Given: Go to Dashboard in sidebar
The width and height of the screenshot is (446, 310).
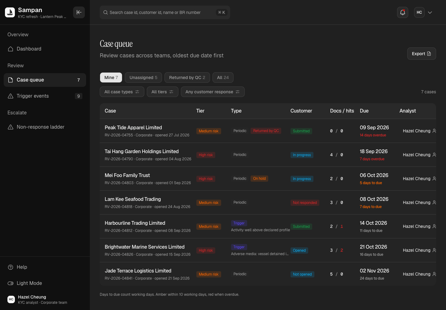Looking at the screenshot, I should (45, 49).
